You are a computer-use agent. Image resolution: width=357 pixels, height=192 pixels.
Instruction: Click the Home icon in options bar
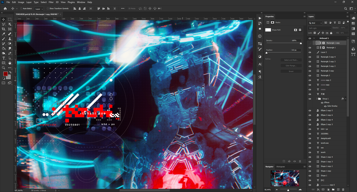click(5, 9)
